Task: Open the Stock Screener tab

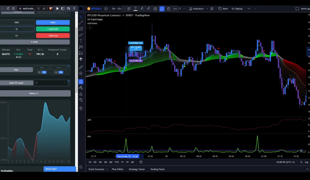Action: [x=96, y=169]
